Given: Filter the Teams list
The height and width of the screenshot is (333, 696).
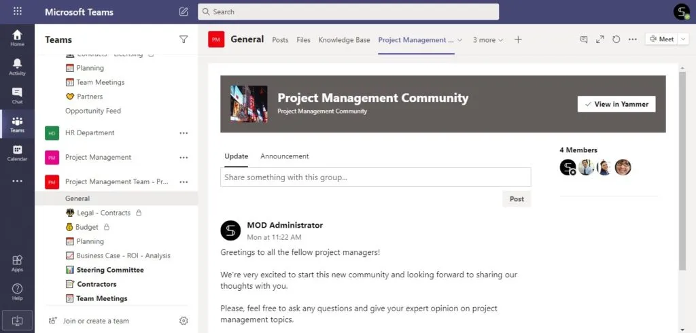Looking at the screenshot, I should click(184, 39).
